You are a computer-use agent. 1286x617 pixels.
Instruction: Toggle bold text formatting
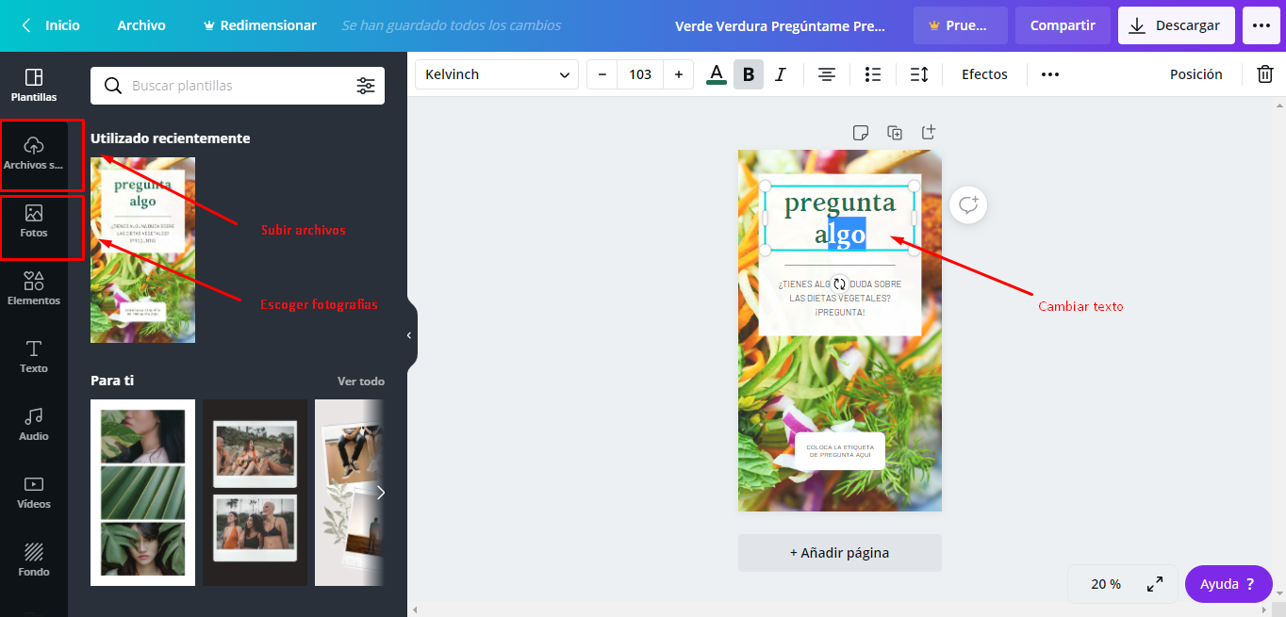coord(749,74)
